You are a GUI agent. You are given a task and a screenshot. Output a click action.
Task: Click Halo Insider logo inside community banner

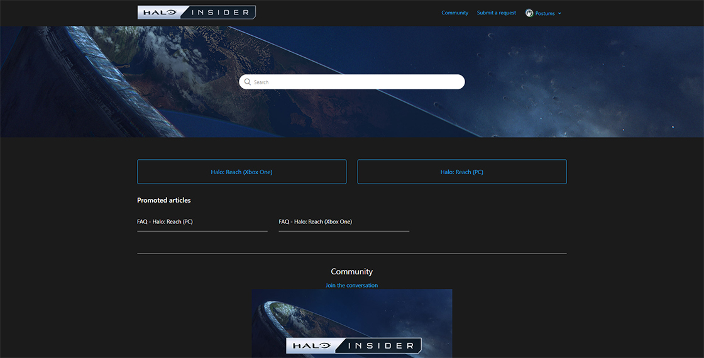tap(353, 345)
